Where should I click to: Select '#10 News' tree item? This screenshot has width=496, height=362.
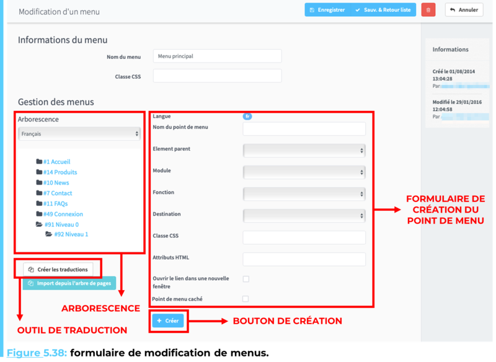click(56, 182)
